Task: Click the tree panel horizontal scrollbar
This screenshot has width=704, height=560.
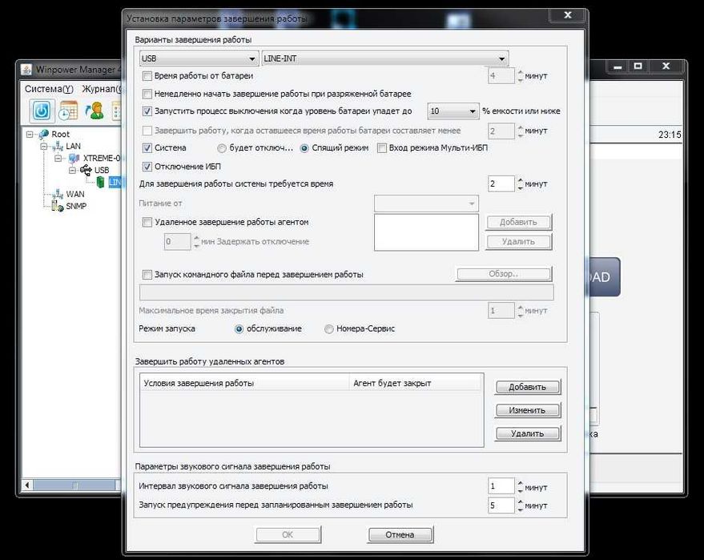Action: click(x=72, y=485)
